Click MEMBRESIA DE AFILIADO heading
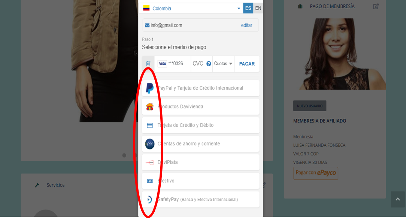 [x=319, y=121]
